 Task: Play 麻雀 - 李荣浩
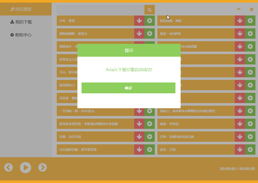click(250, 124)
